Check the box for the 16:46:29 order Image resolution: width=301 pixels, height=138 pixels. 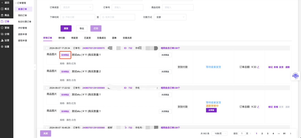click(x=47, y=128)
